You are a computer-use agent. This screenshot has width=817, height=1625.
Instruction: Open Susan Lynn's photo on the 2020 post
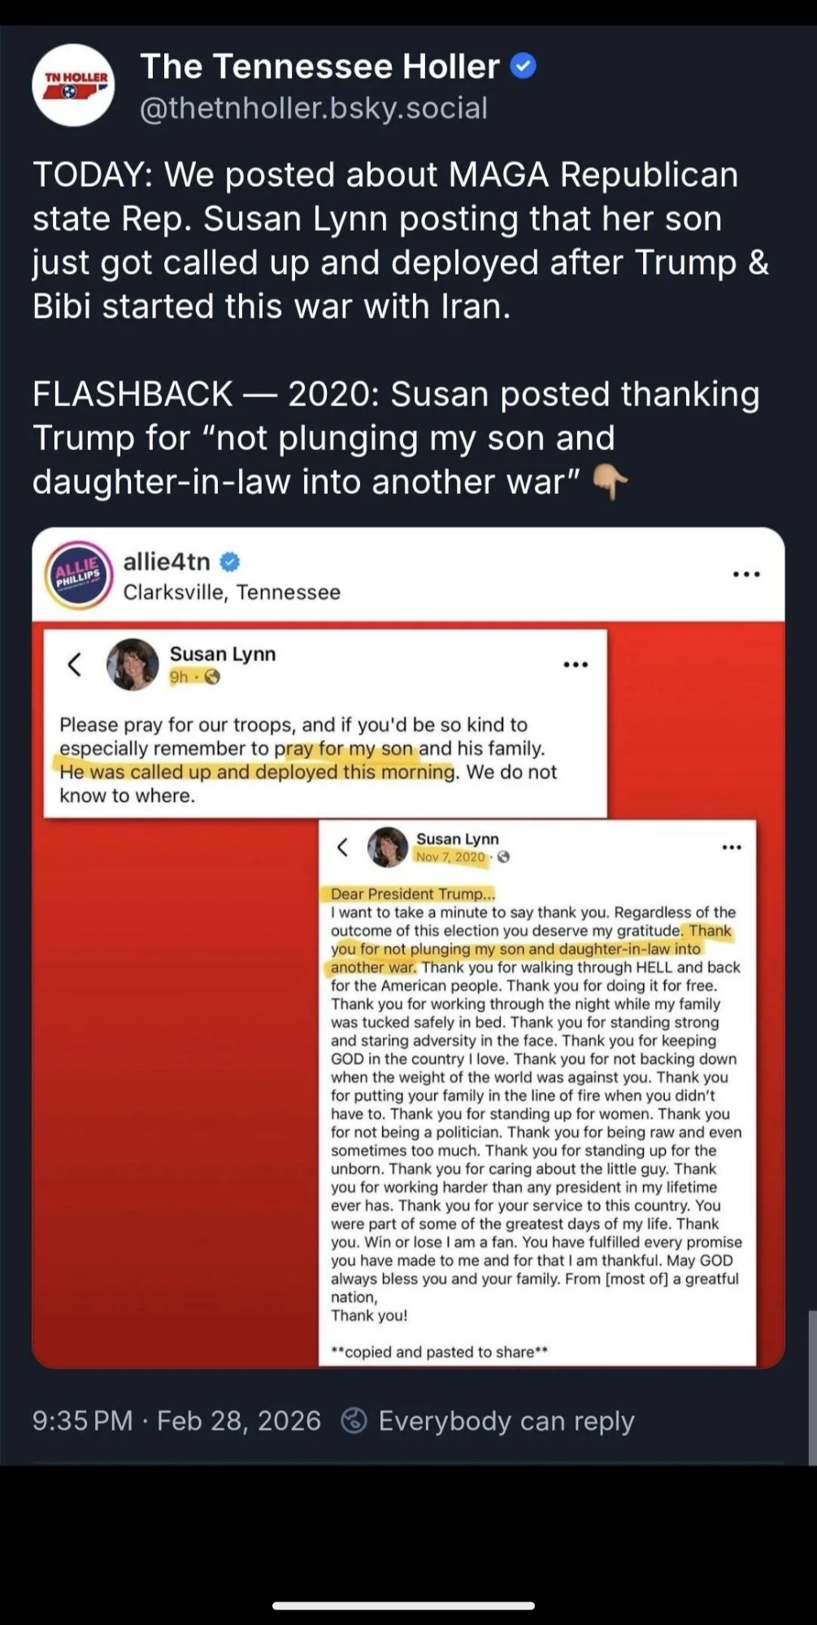[388, 847]
